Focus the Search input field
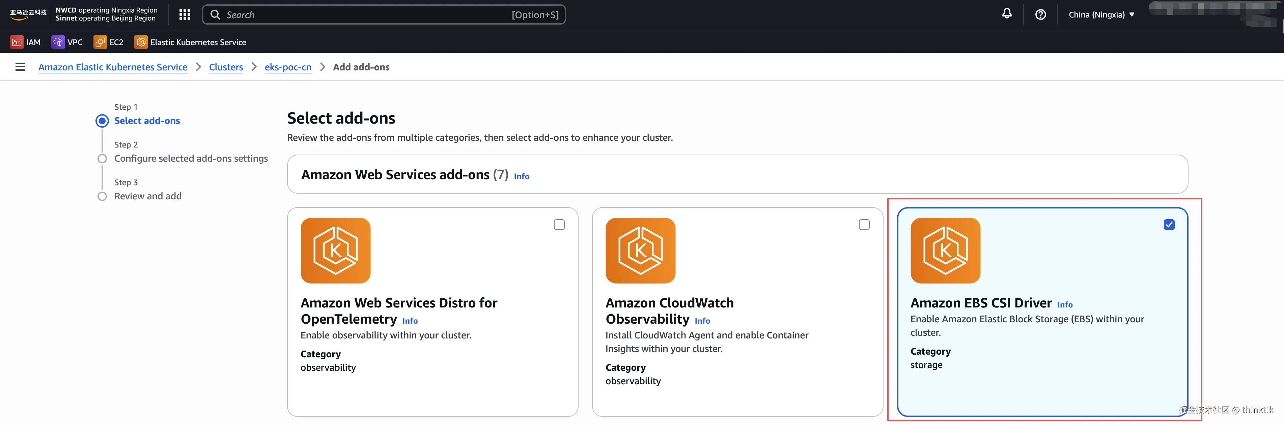The image size is (1284, 425). pos(384,15)
